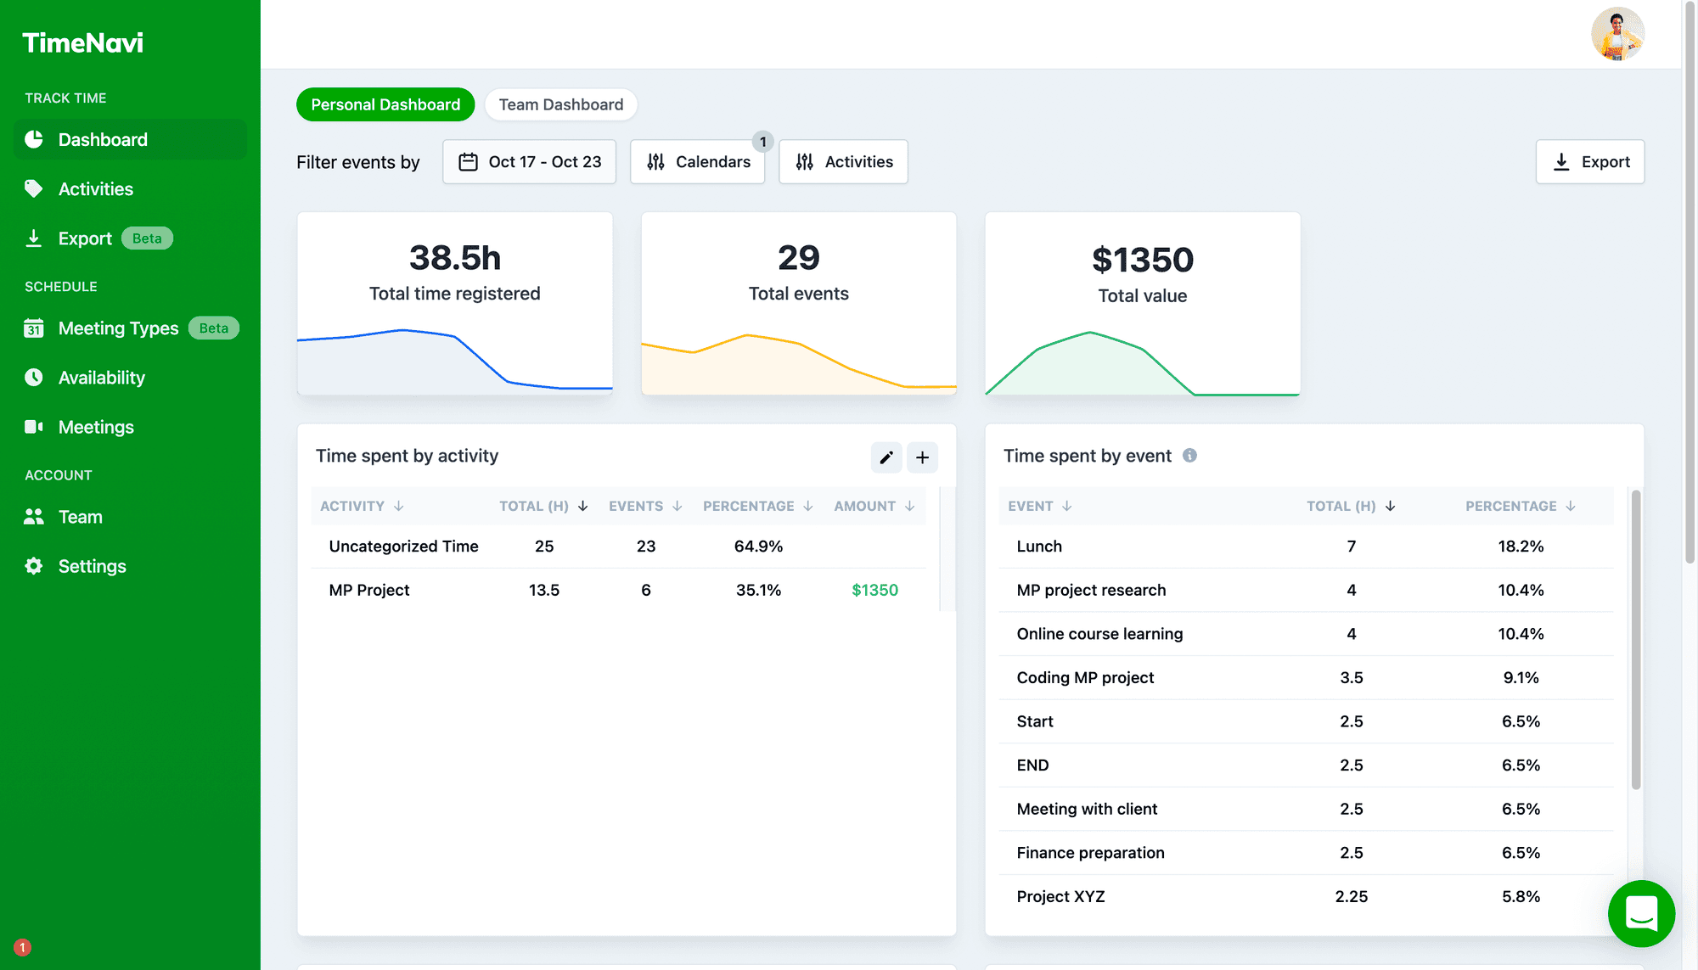Screen dimensions: 1698x970
Task: Switch to the Personal Dashboard tab
Action: click(385, 104)
